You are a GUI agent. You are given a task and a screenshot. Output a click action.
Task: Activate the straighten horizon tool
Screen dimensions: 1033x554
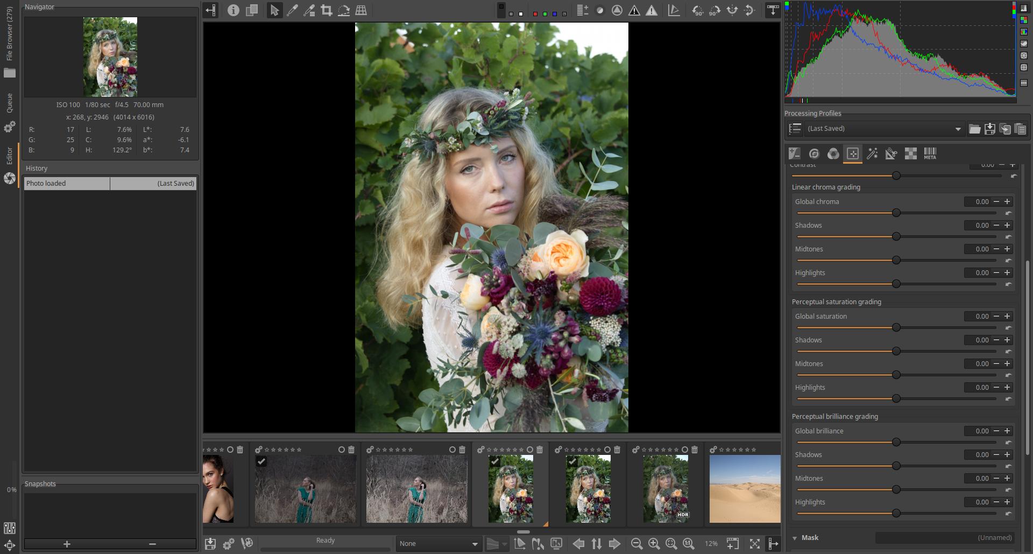coord(344,10)
